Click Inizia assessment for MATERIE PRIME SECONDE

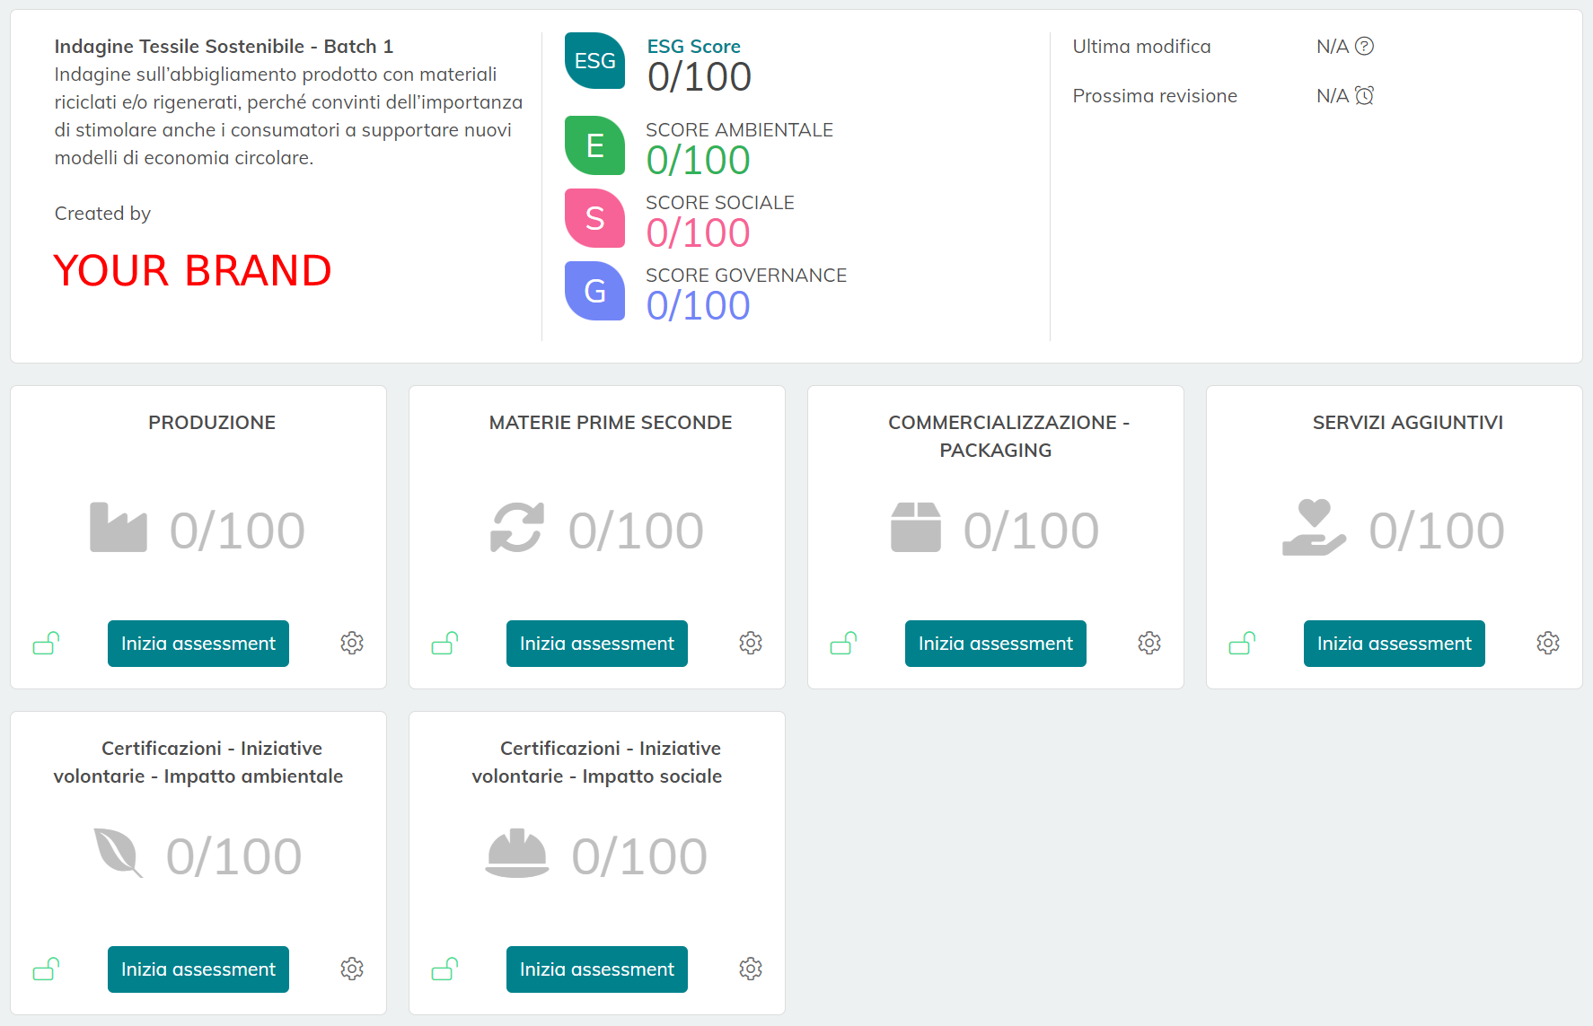597,644
